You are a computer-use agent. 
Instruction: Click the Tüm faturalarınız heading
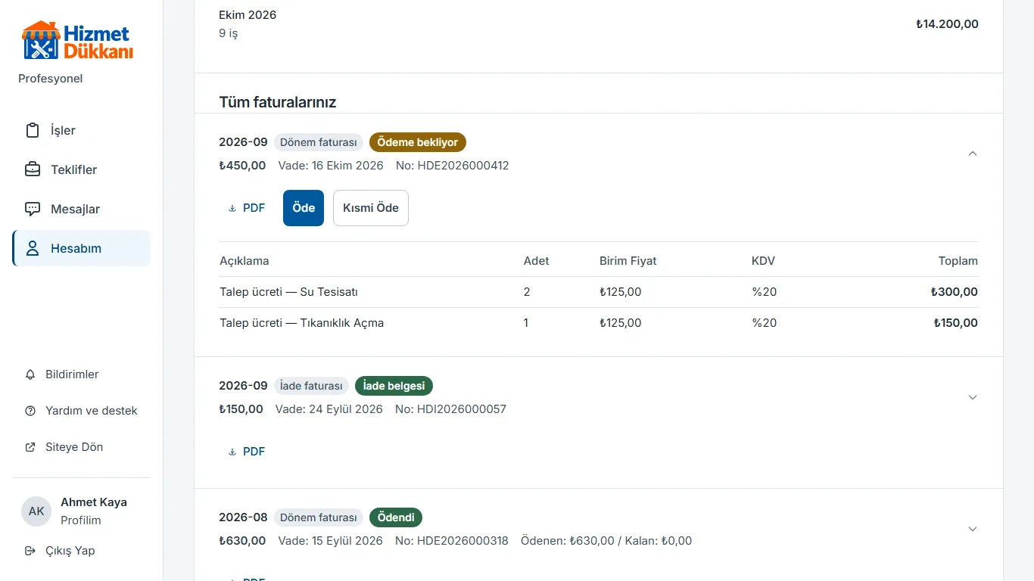(x=278, y=102)
